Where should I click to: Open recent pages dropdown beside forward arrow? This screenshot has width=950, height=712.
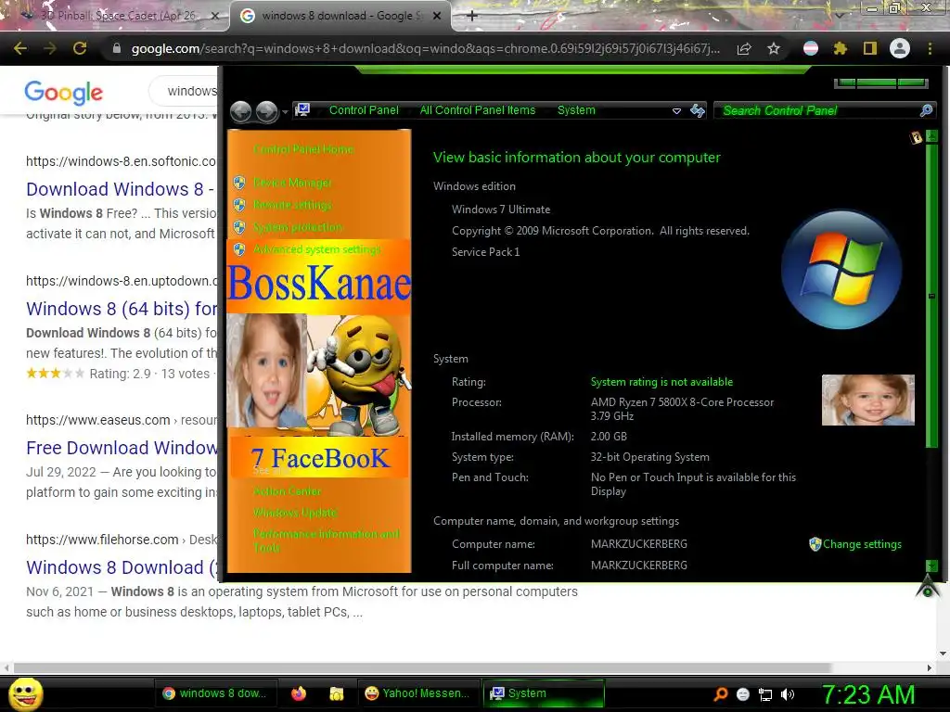pos(285,112)
